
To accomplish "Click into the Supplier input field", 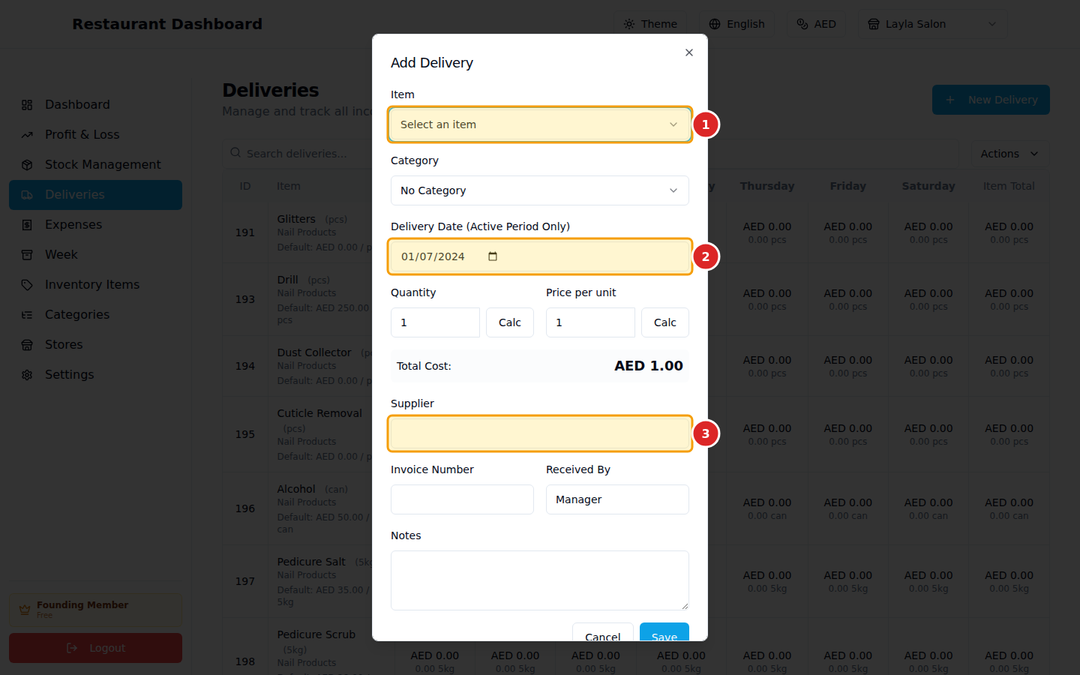I will point(539,433).
